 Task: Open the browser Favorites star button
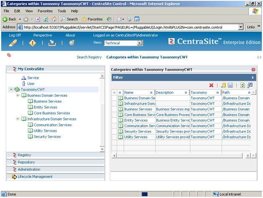tap(92, 19)
